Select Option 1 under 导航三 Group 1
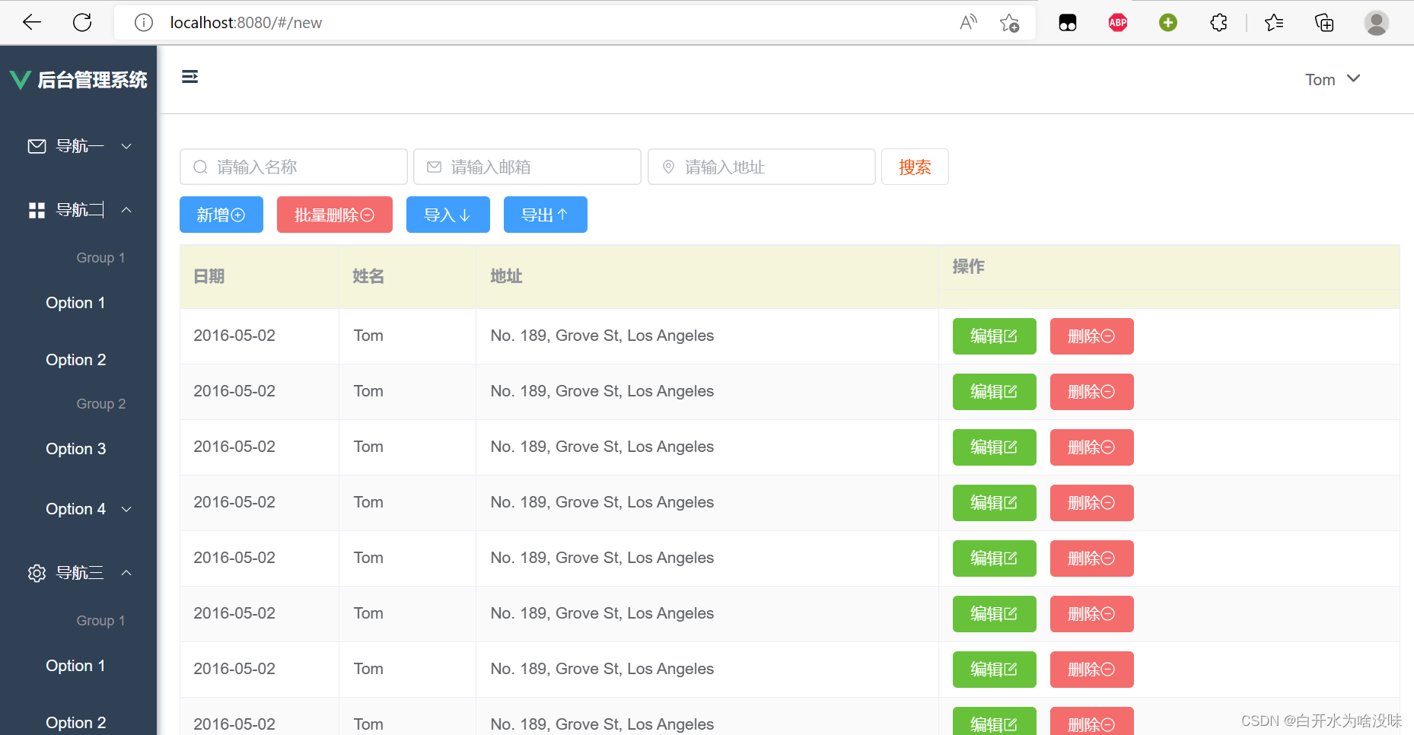 [x=75, y=665]
